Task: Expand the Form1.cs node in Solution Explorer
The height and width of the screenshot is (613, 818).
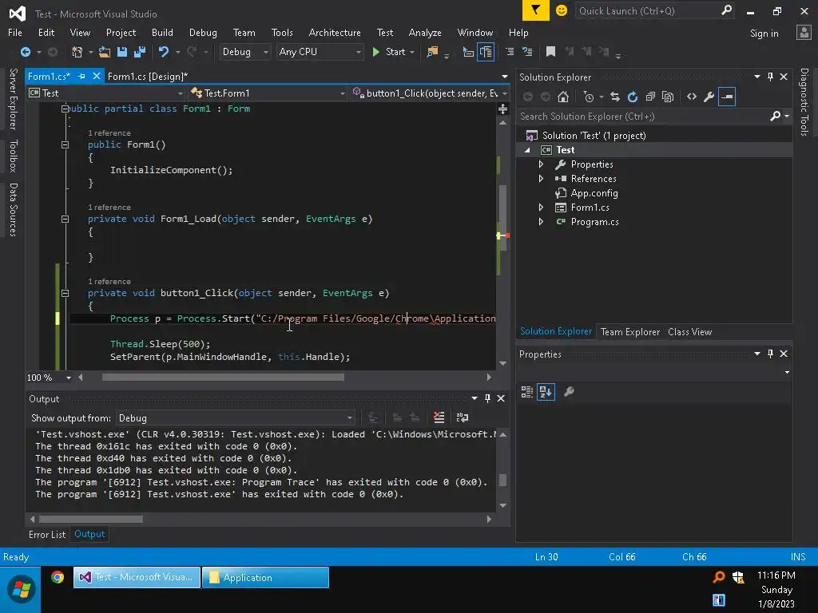Action: 541,208
